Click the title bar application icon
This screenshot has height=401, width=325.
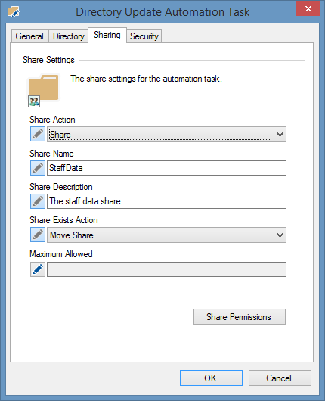pos(14,12)
